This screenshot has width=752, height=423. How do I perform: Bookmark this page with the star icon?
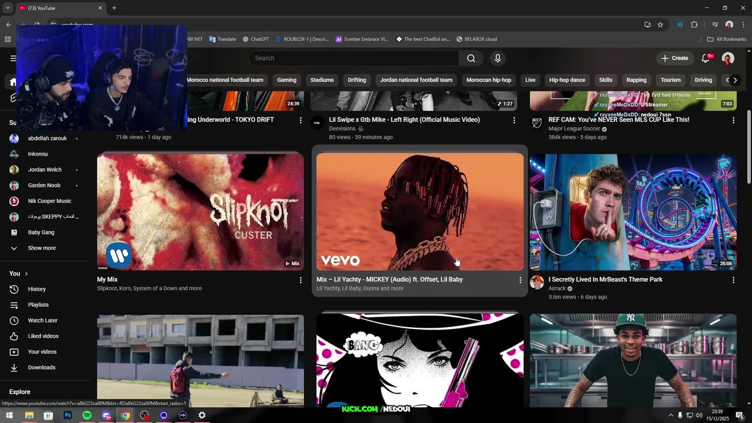click(x=660, y=25)
